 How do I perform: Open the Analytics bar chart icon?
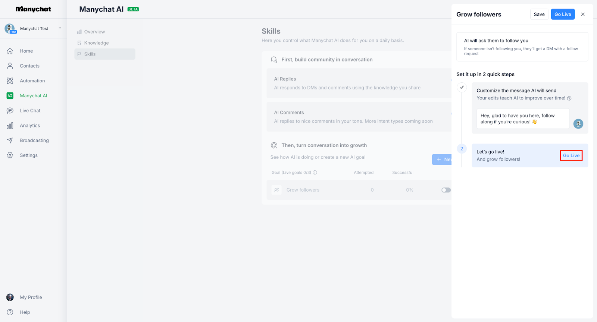[10, 126]
